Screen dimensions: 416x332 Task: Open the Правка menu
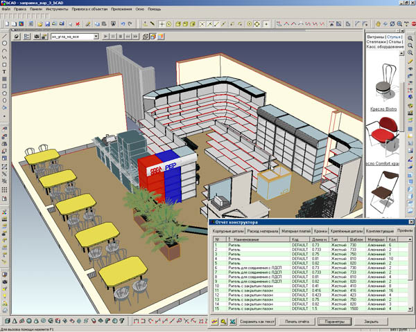tap(20, 9)
